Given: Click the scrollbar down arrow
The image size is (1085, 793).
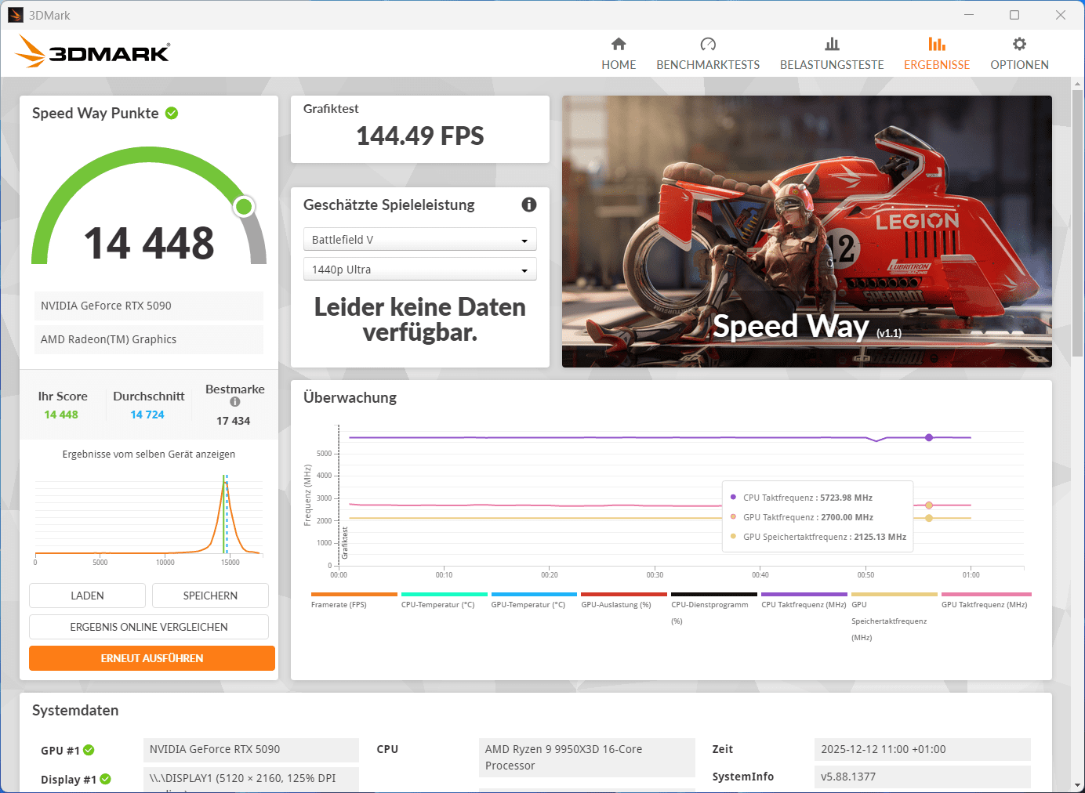Looking at the screenshot, I should click(1077, 785).
